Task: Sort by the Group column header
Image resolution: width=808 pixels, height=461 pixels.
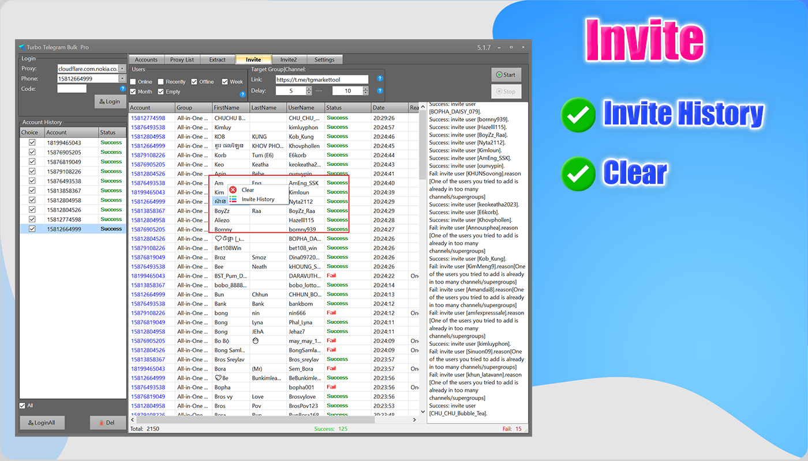Action: (193, 108)
